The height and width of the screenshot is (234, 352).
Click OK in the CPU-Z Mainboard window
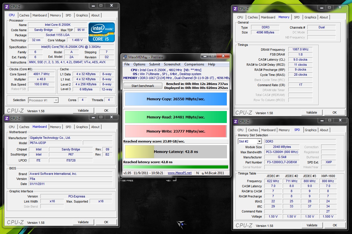(106, 222)
